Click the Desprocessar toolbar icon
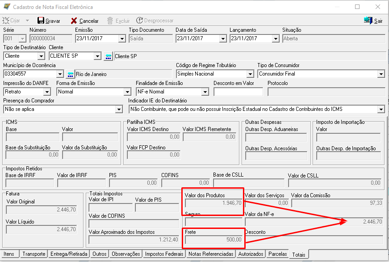 [x=140, y=21]
